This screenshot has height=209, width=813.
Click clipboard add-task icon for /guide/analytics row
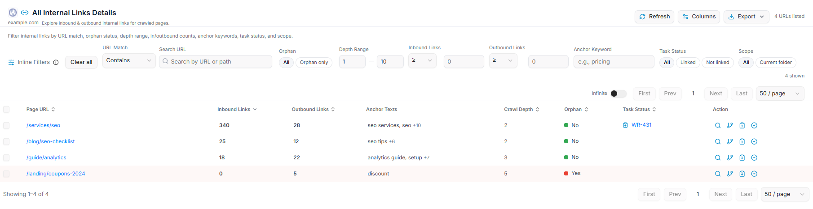coord(742,158)
